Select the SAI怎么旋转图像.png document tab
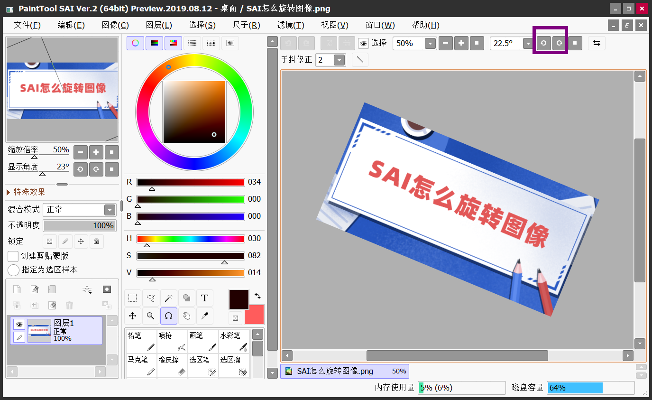This screenshot has width=652, height=400. pyautogui.click(x=345, y=371)
